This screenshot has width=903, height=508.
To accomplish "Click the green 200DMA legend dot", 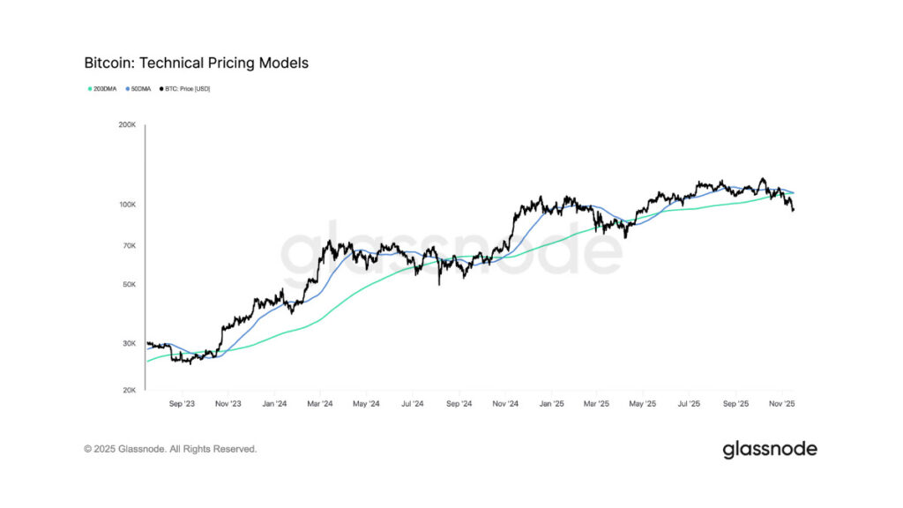I will click(89, 89).
